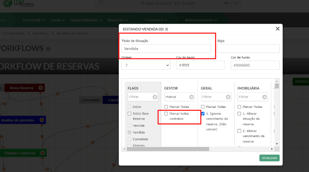Click the vertical scrollbar down arrow

tap(277, 144)
